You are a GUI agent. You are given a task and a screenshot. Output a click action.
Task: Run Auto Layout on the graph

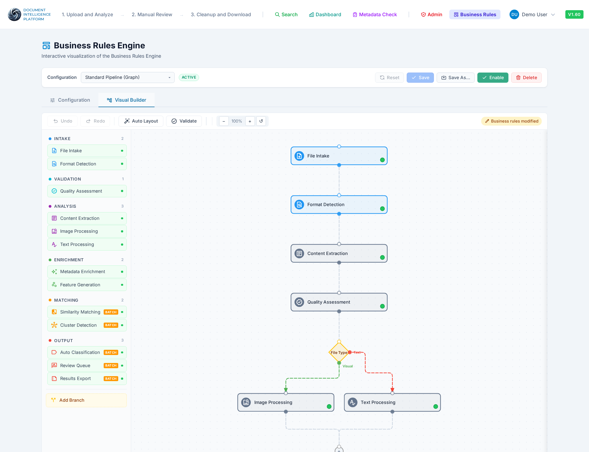tap(141, 121)
